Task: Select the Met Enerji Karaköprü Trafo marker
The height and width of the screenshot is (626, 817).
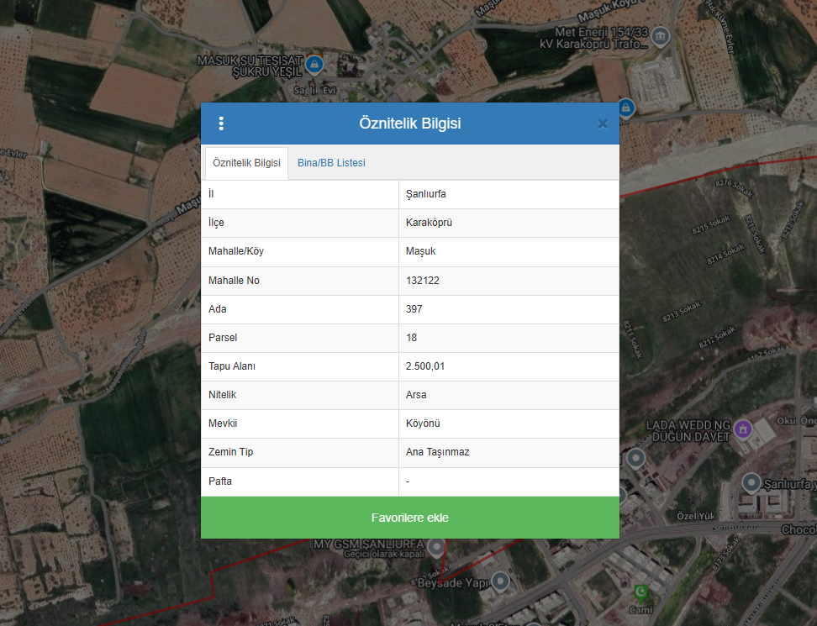Action: [662, 36]
